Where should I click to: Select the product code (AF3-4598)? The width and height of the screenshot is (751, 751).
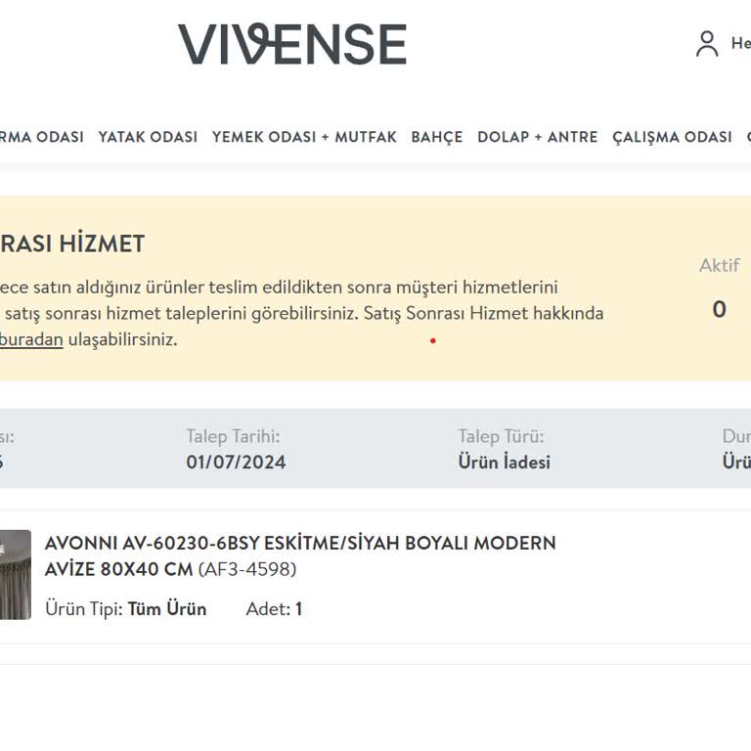[247, 569]
